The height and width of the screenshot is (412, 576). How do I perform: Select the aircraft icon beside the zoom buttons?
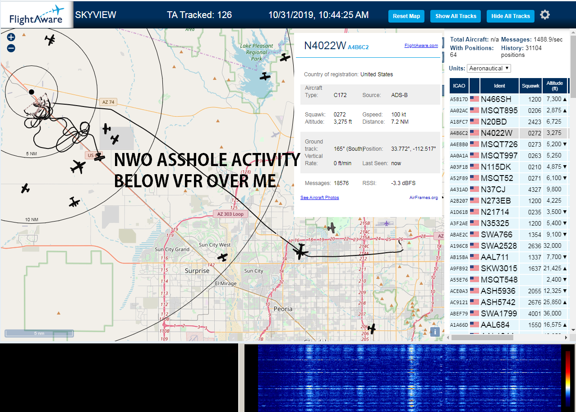(x=50, y=40)
